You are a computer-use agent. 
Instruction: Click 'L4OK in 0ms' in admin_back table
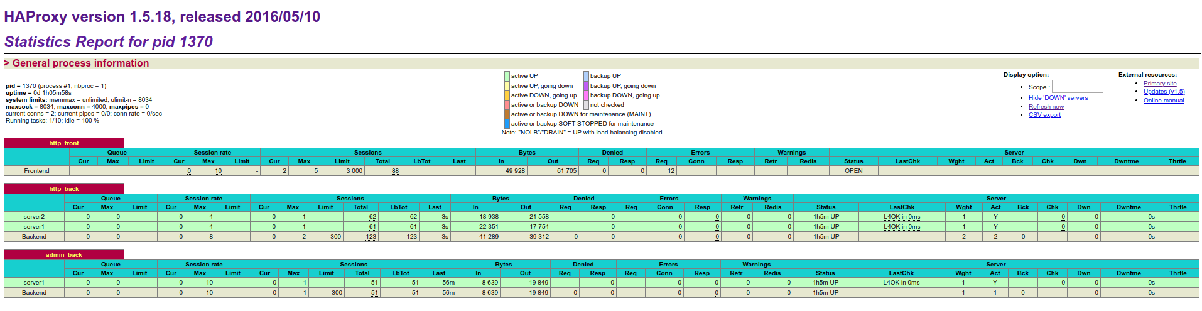click(901, 283)
